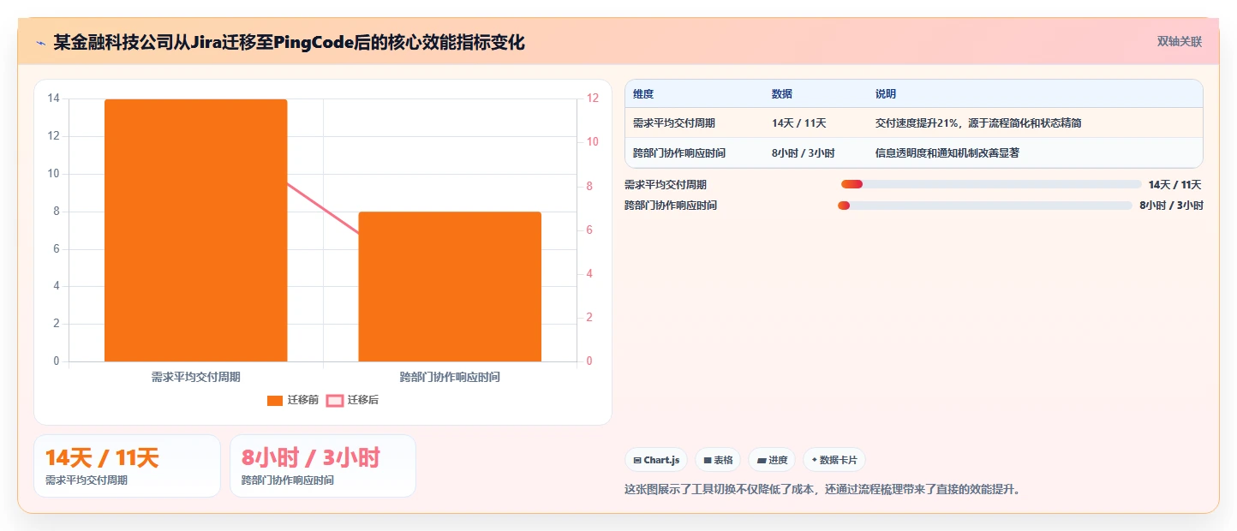Click the pink 8小时 / 3小时 data card
The width and height of the screenshot is (1237, 531).
pos(323,466)
